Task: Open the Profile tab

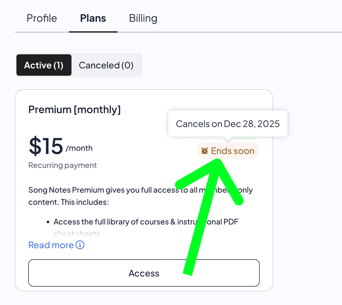Action: 42,18
